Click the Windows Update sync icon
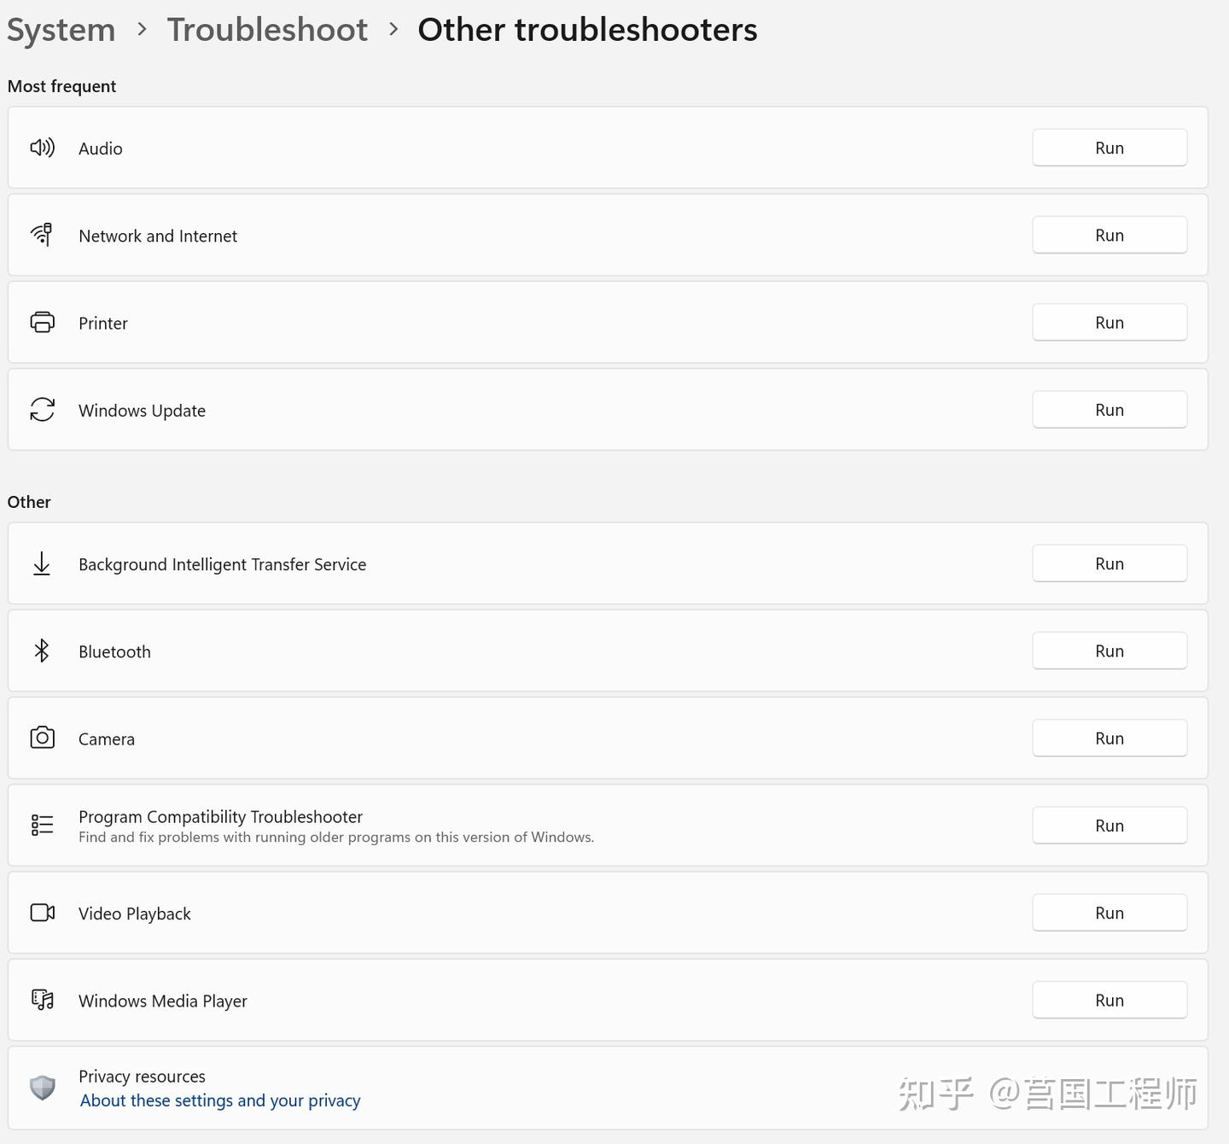The image size is (1229, 1144). coord(42,410)
